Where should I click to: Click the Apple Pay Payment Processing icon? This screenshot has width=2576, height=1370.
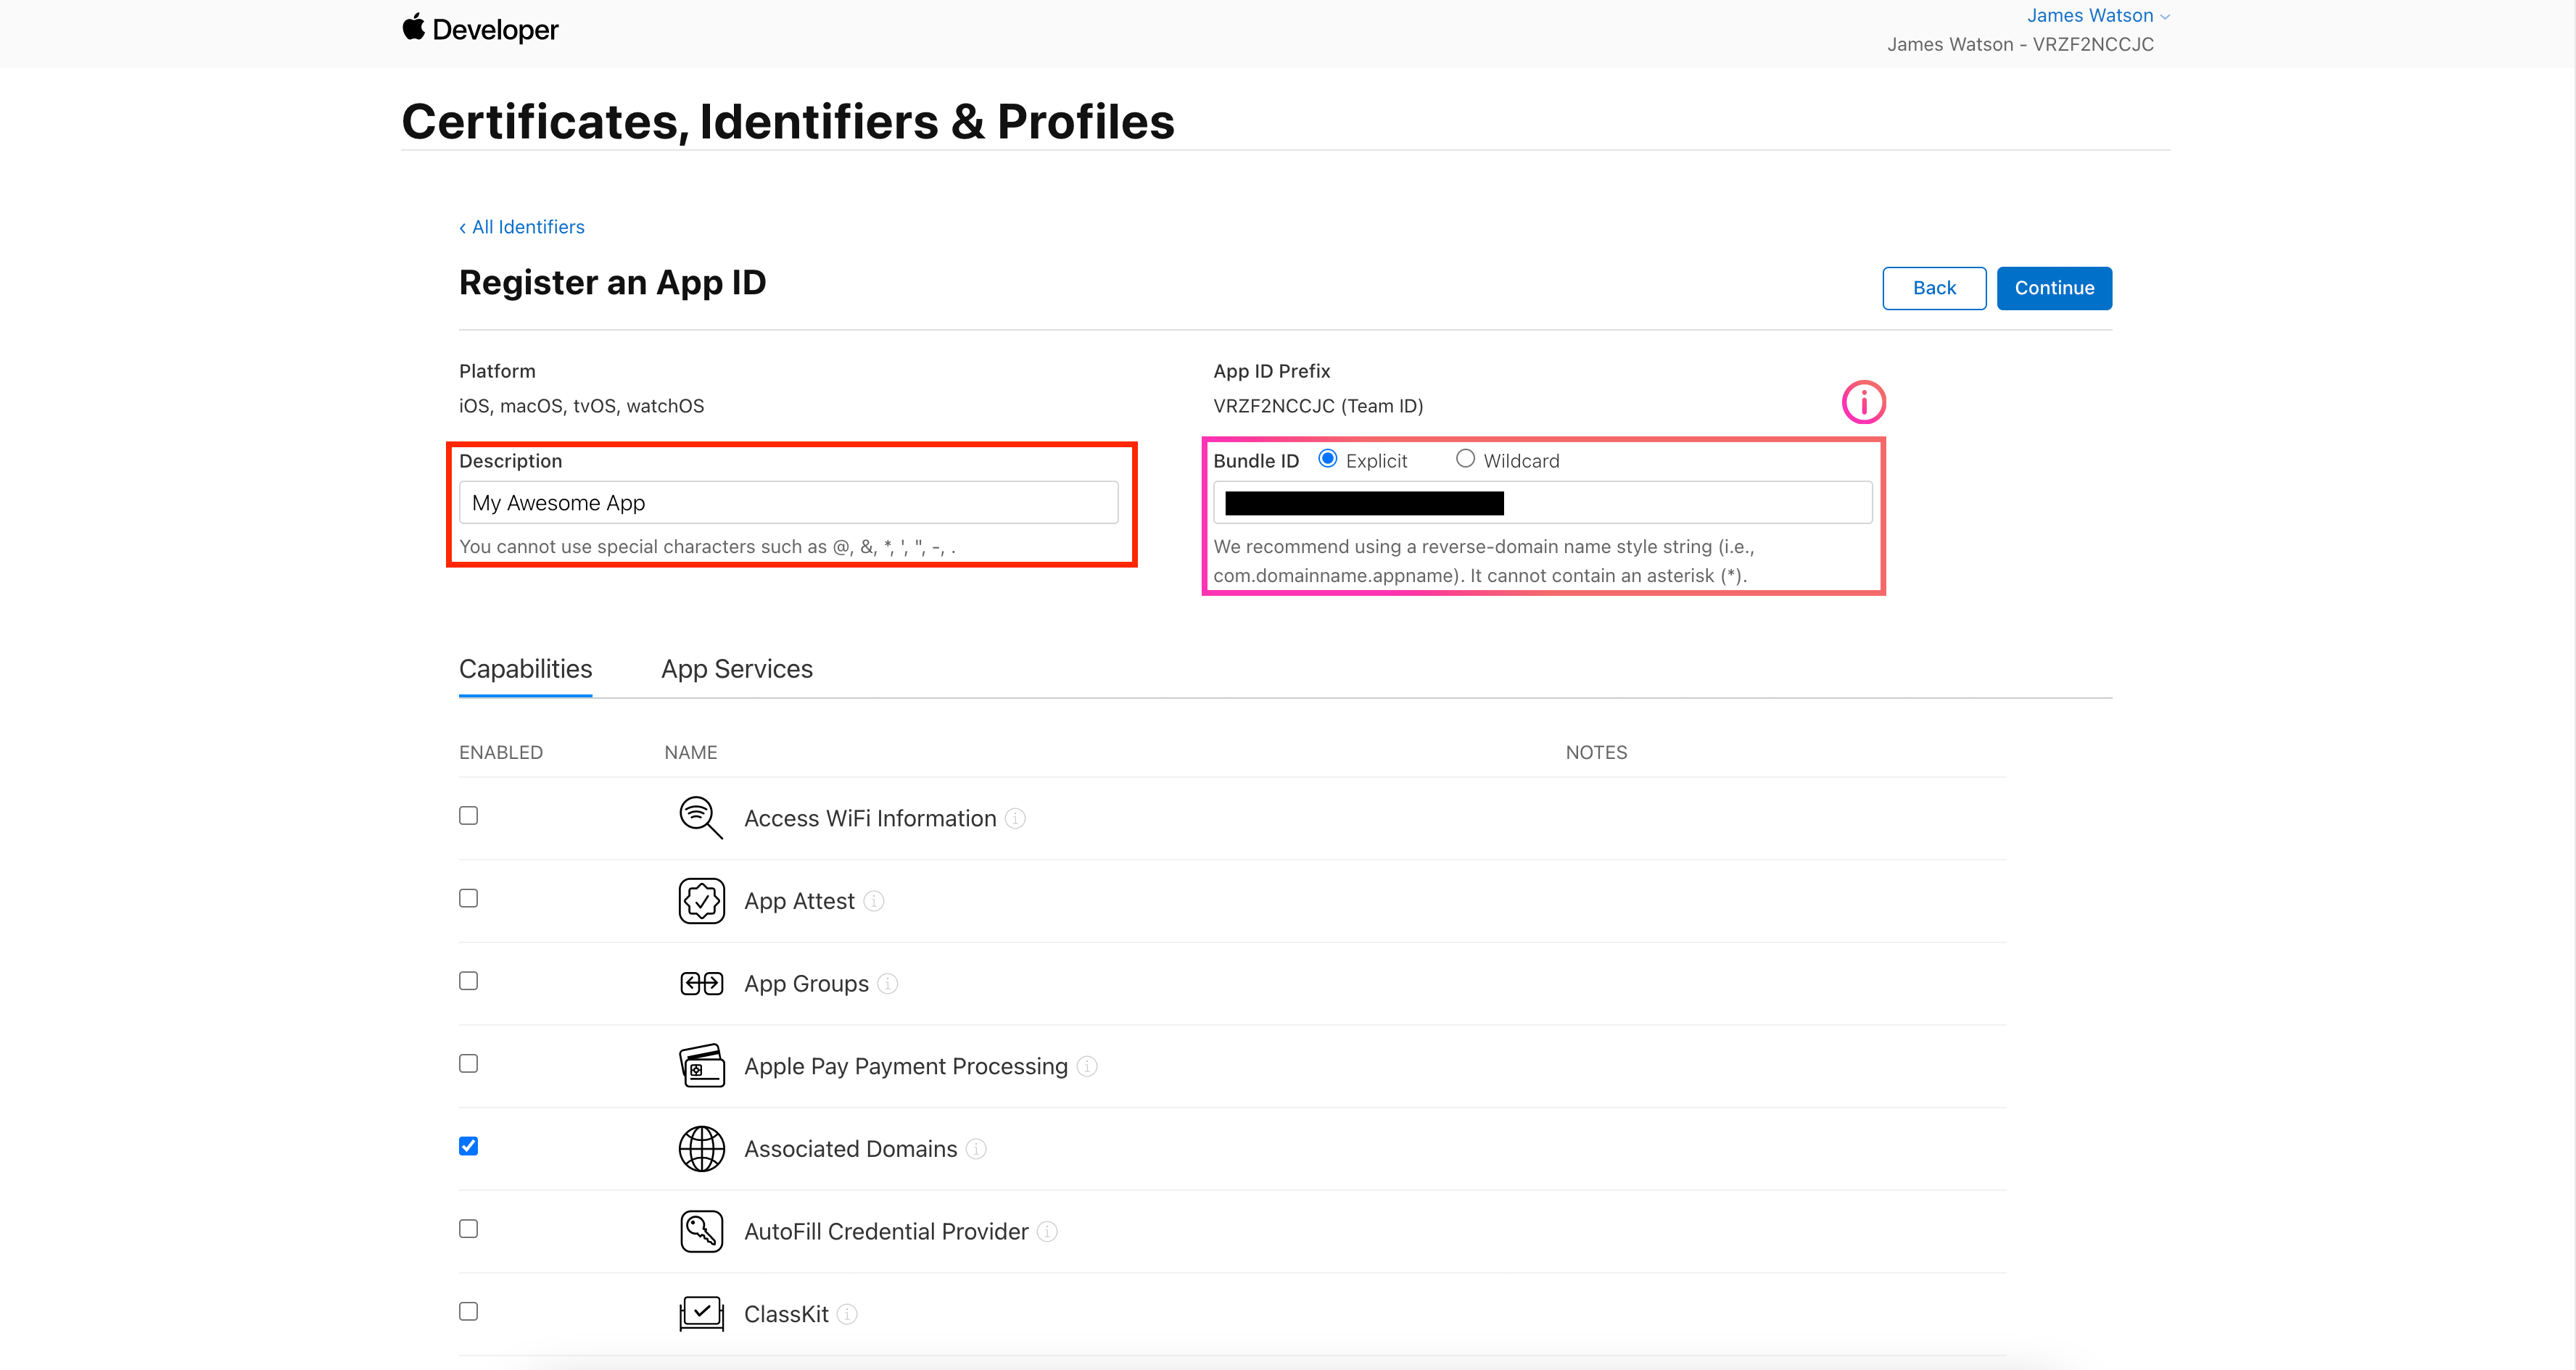click(701, 1066)
